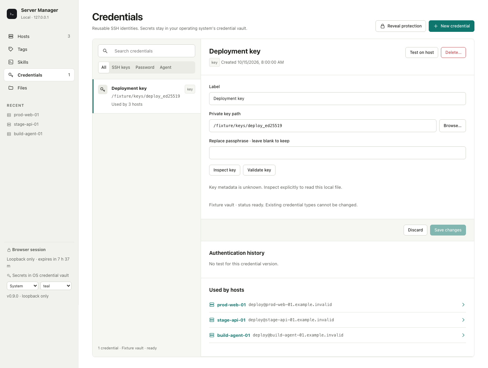Click the Private key path field
Image resolution: width=488 pixels, height=368 pixels.
coord(323,126)
